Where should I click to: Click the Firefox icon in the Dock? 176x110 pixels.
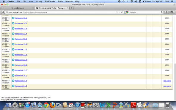tap(52, 105)
